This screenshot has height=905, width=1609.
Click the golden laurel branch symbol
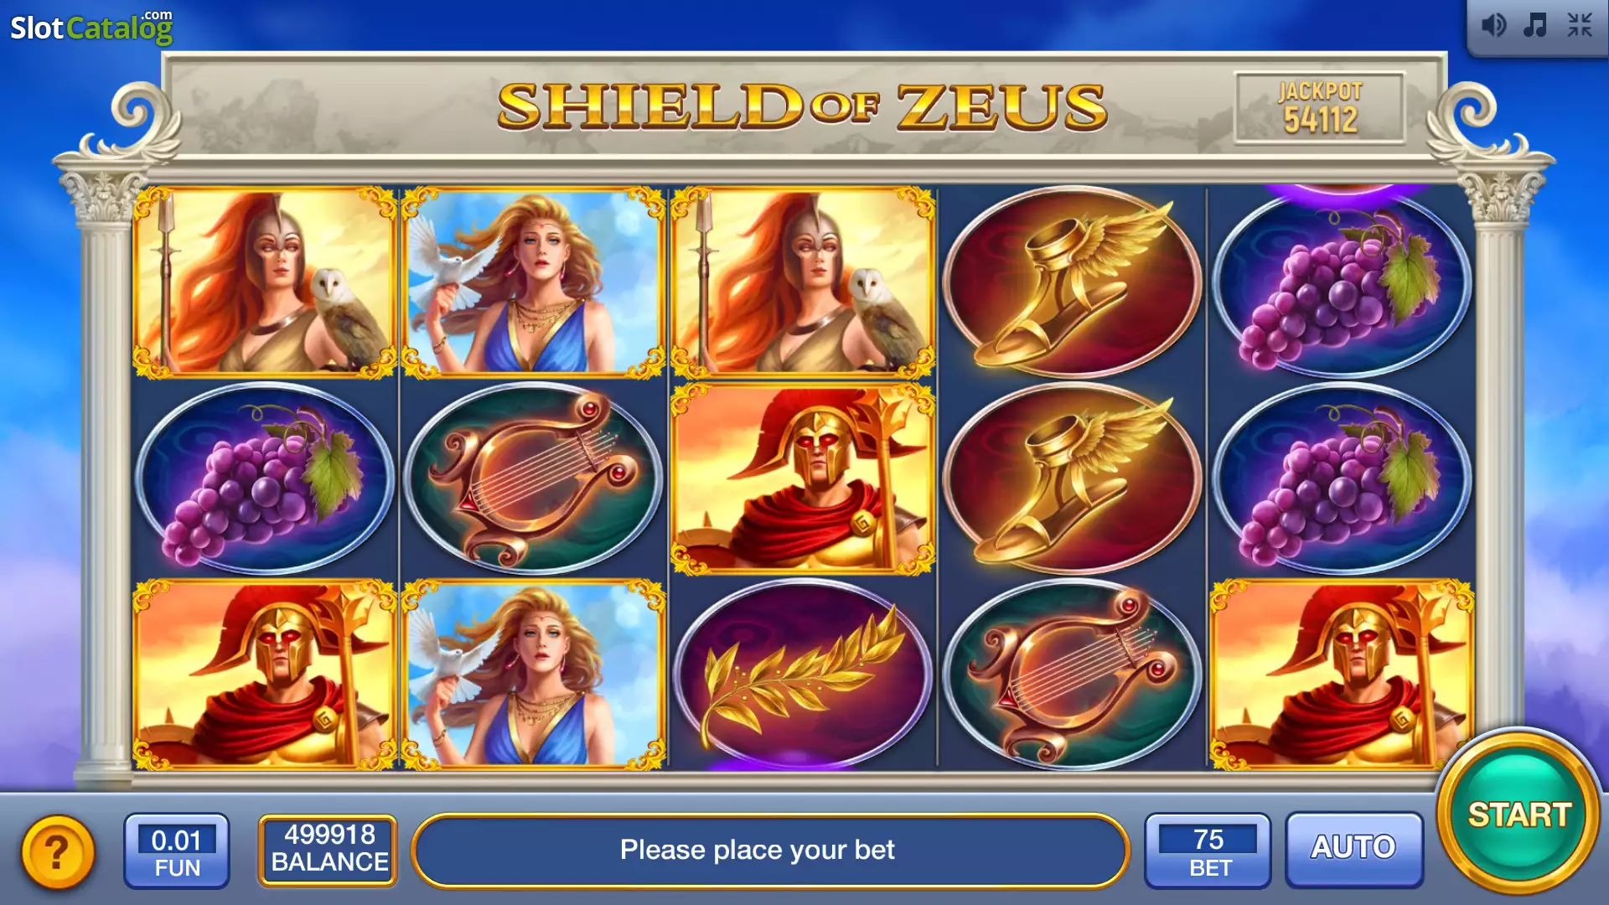[x=803, y=675]
